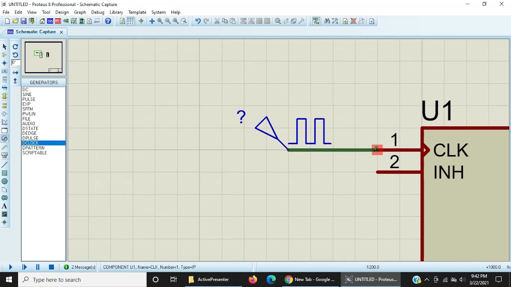Open the Library menu
The width and height of the screenshot is (511, 287).
coord(116,12)
